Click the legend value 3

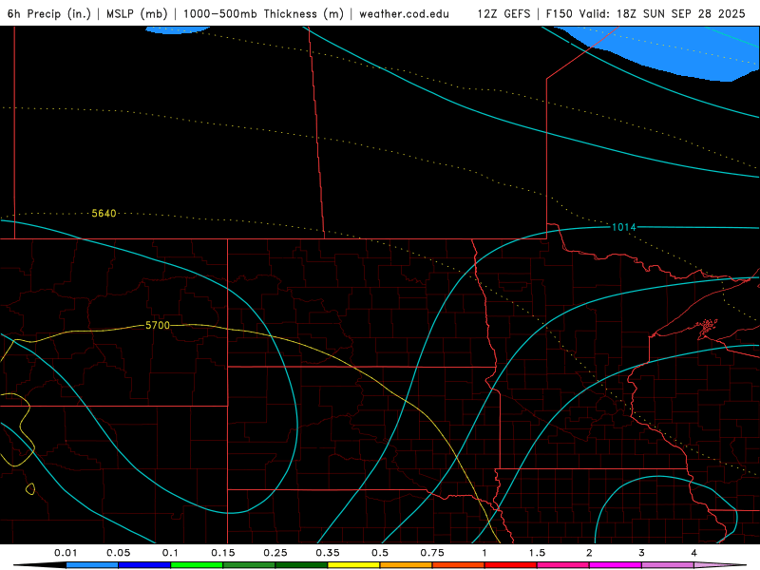(x=642, y=553)
